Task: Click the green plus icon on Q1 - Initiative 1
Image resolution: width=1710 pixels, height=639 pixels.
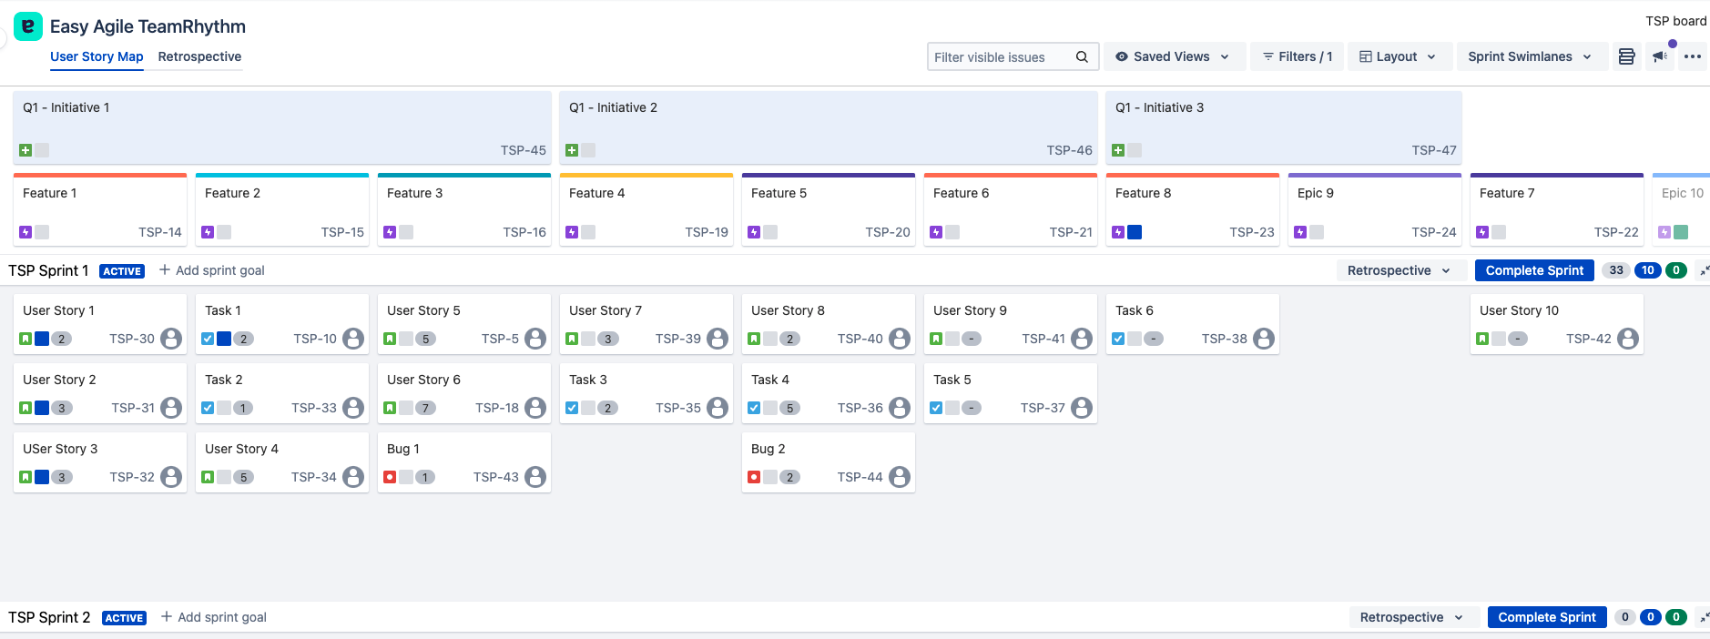Action: point(25,150)
